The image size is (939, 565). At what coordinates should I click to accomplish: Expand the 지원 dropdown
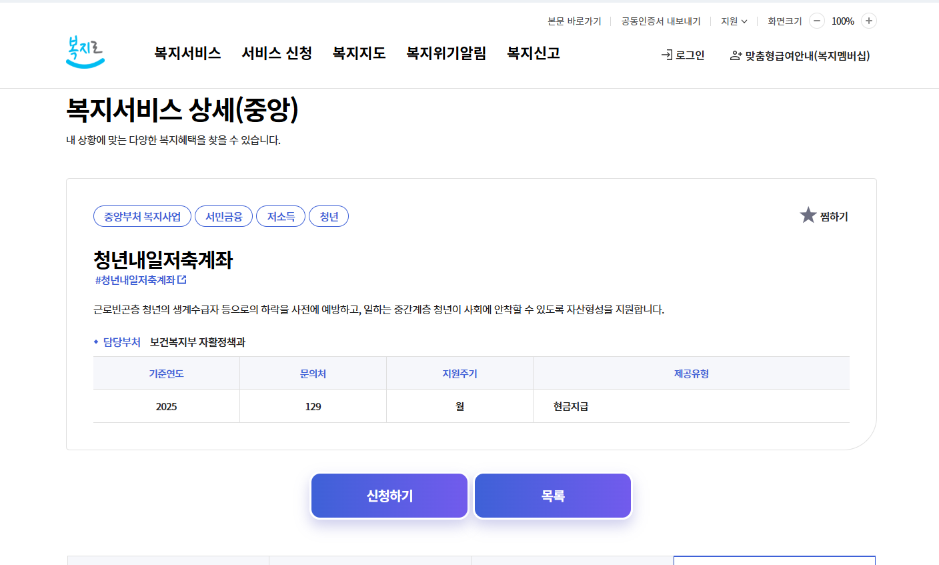point(734,21)
